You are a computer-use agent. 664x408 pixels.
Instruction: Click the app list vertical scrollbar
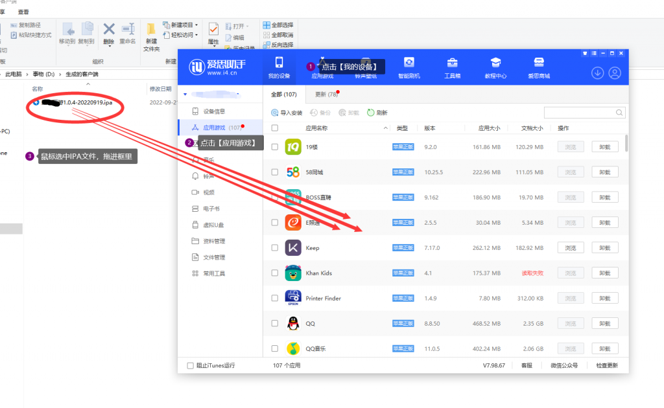[x=626, y=143]
